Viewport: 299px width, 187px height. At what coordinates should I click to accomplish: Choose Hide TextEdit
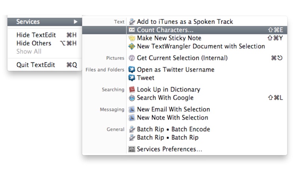44,35
